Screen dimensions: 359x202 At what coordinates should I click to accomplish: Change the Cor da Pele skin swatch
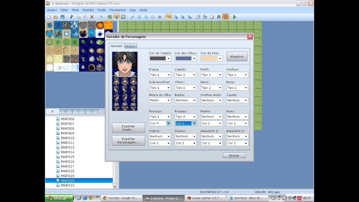click(x=211, y=59)
